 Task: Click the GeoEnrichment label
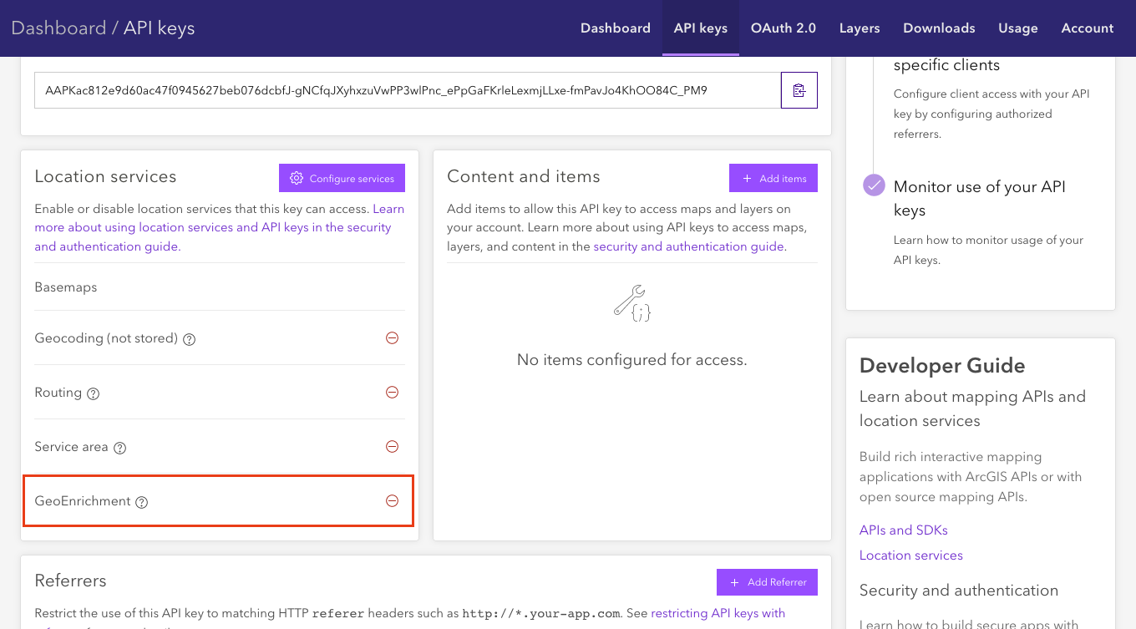(83, 501)
